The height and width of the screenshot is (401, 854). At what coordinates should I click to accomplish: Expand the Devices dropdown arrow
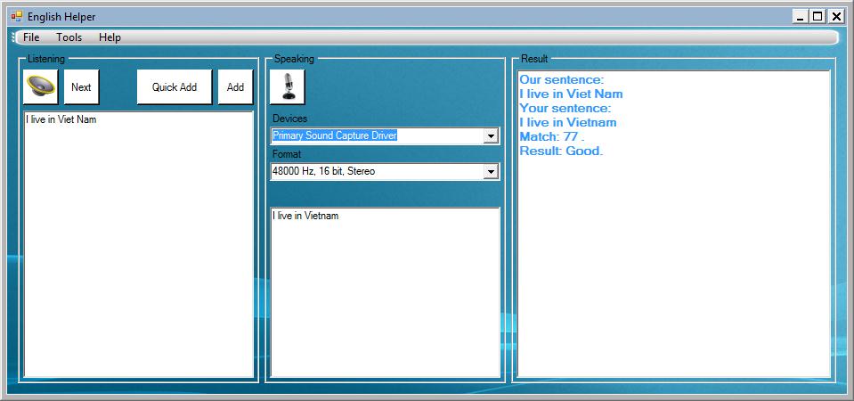[491, 136]
